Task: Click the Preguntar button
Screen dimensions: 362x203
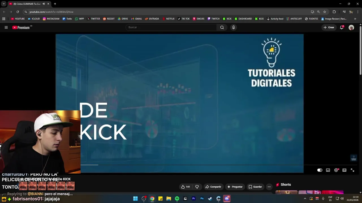Action: (x=235, y=187)
